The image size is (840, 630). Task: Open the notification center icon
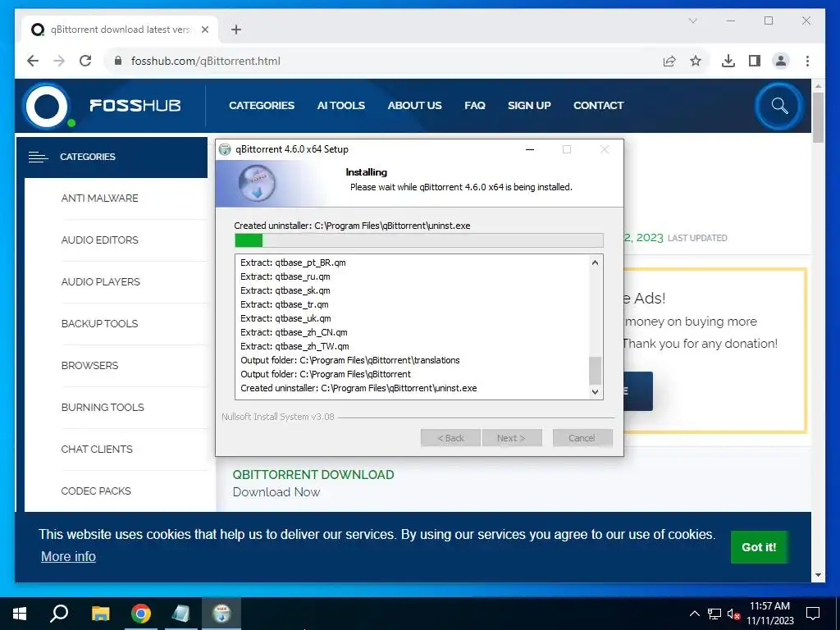coord(813,614)
